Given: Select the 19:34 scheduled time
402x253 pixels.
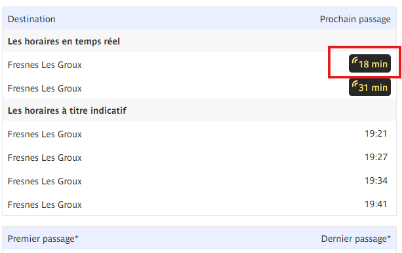Looking at the screenshot, I should tap(376, 180).
